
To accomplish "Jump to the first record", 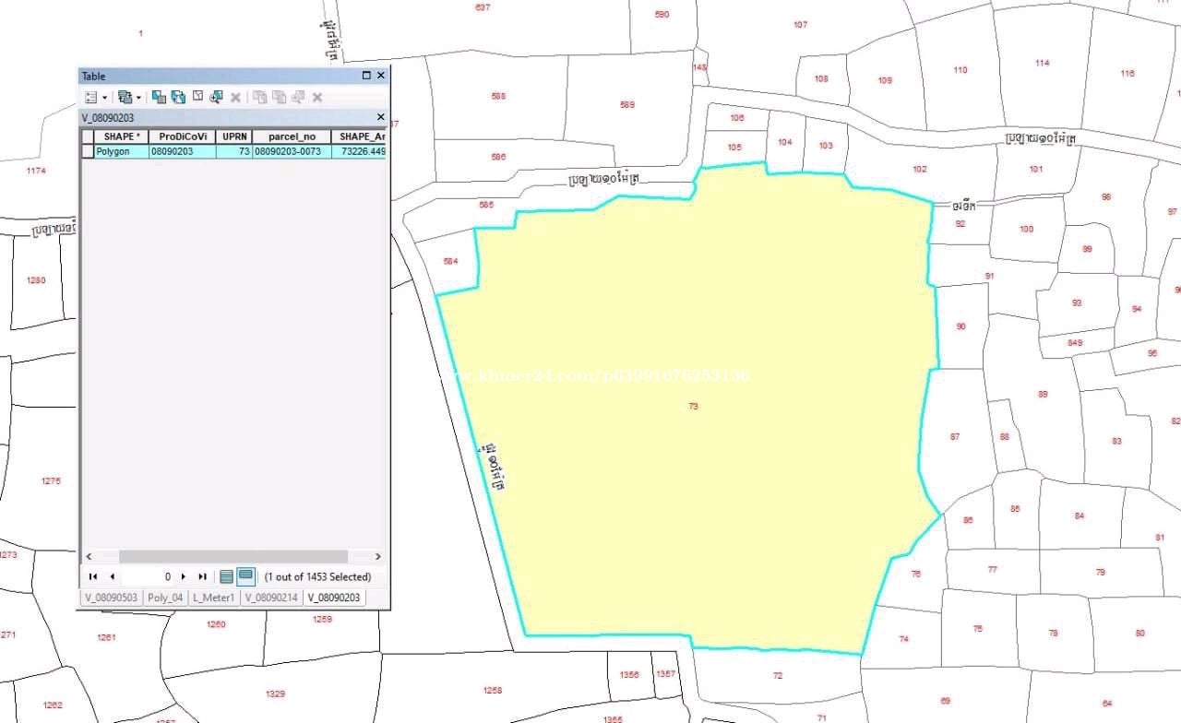I will pos(93,576).
